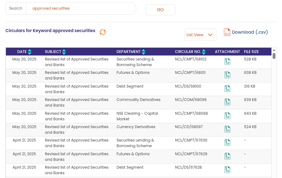Click the ATTACHMENT column header
Screen dimensions: 282x178
pyautogui.click(x=227, y=52)
